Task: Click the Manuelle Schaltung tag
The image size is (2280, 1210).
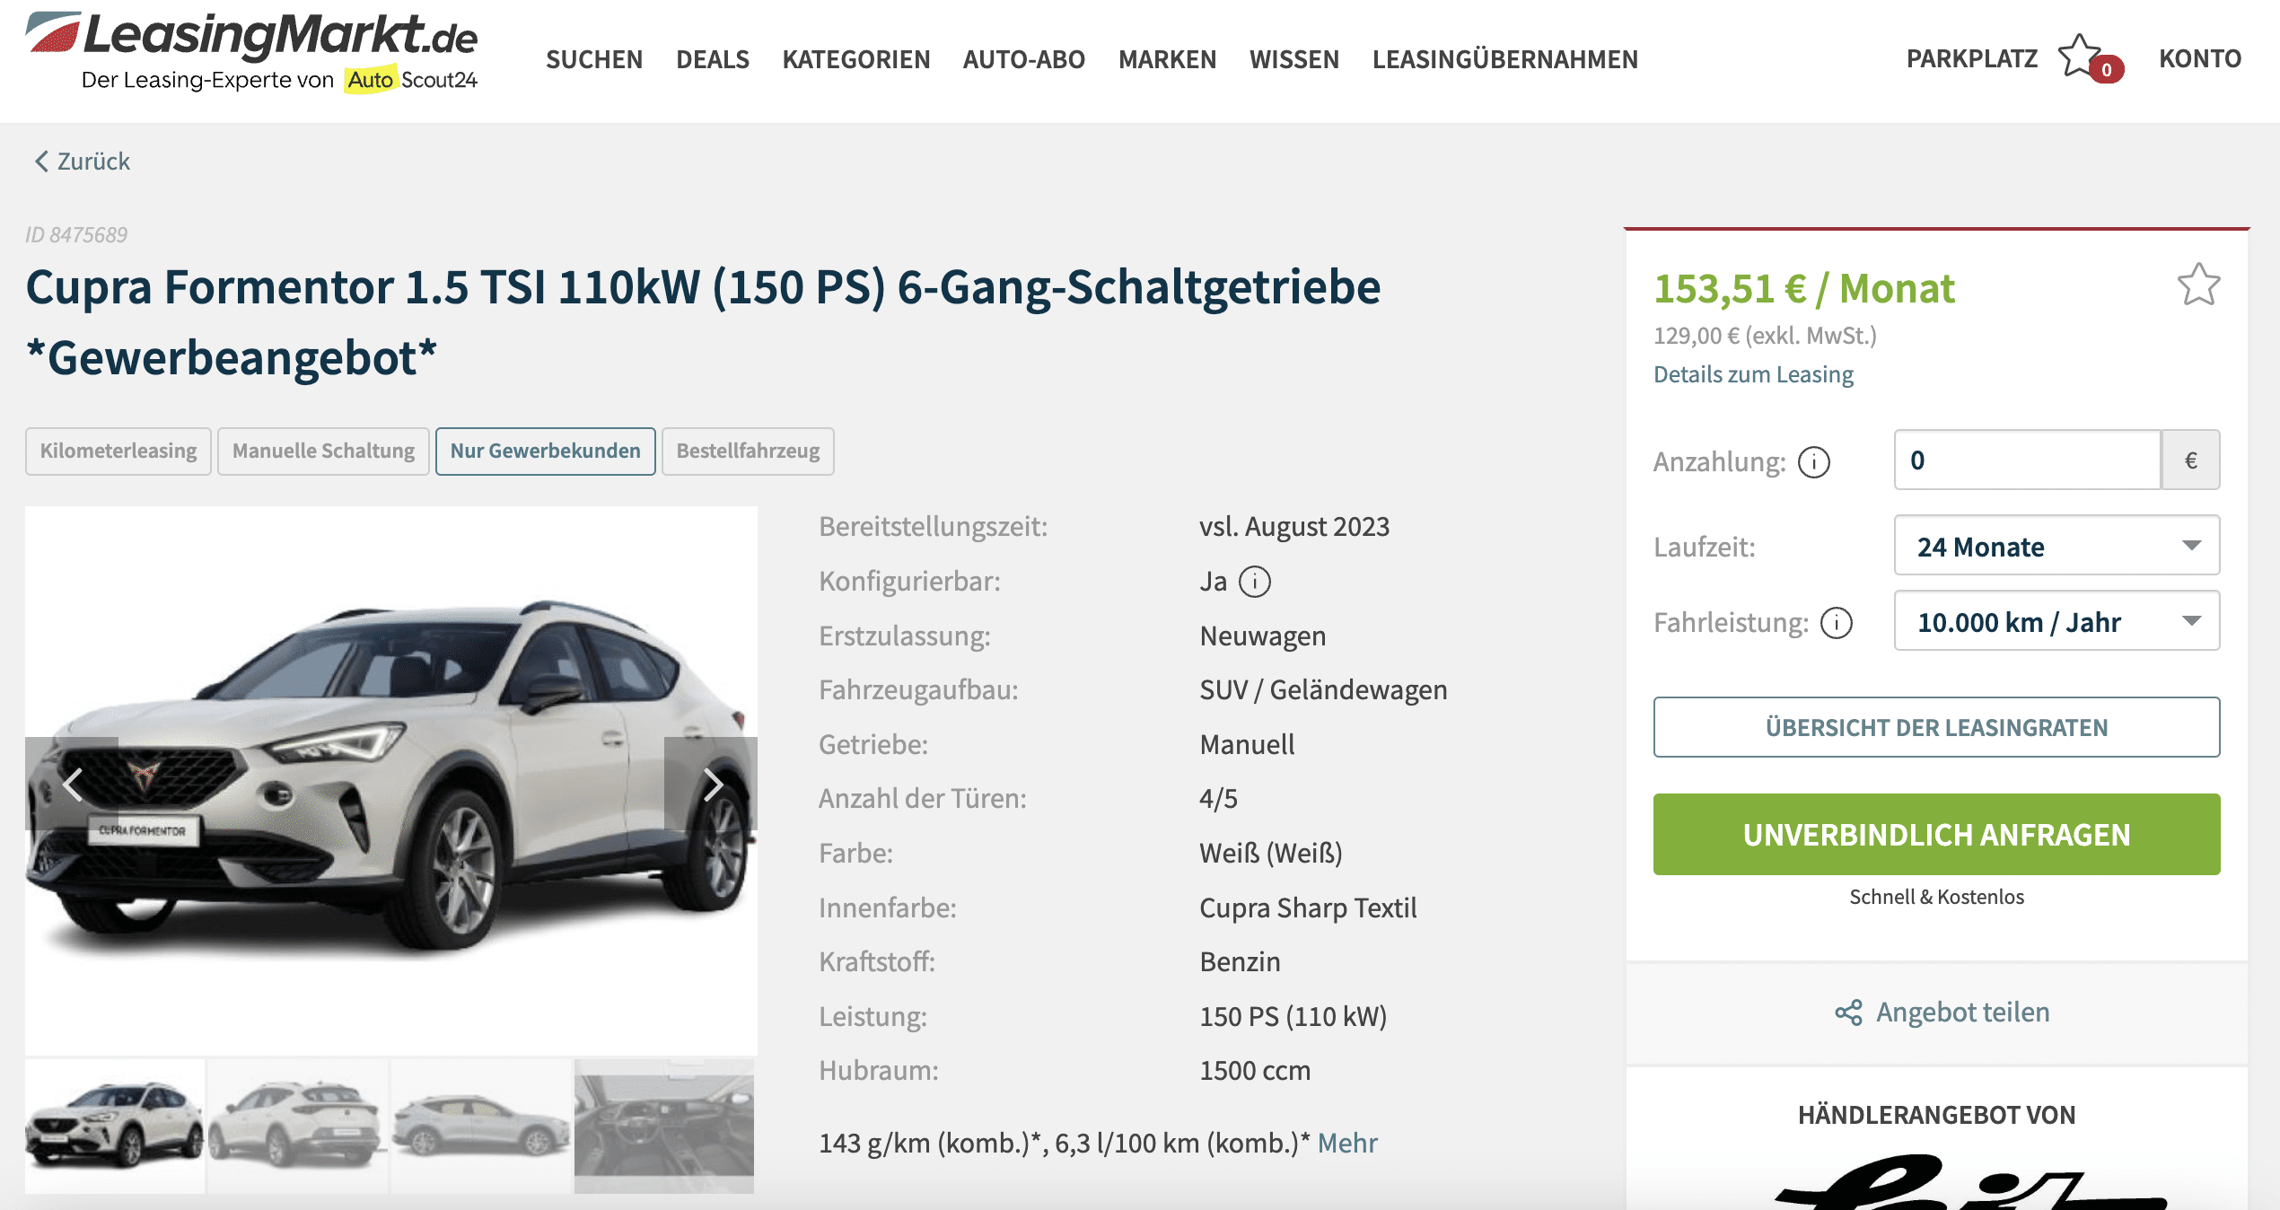Action: point(323,452)
